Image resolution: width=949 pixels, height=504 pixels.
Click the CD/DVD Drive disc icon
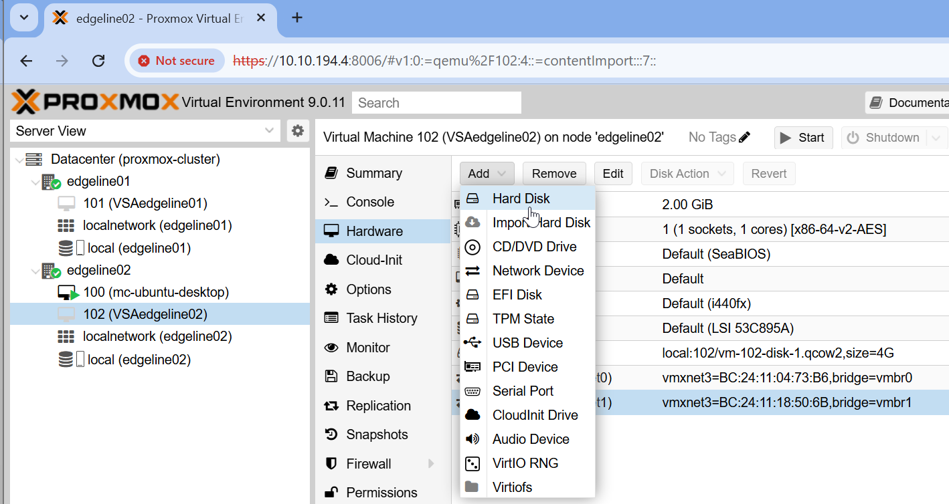click(472, 247)
